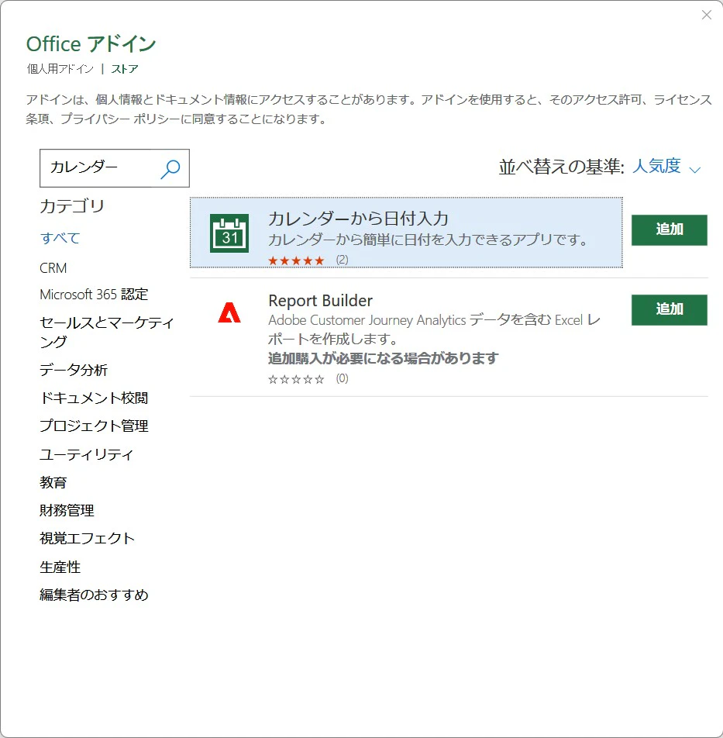The width and height of the screenshot is (723, 738).
Task: Click the five-star rating of カレンダーから日付入力
Action: (296, 260)
